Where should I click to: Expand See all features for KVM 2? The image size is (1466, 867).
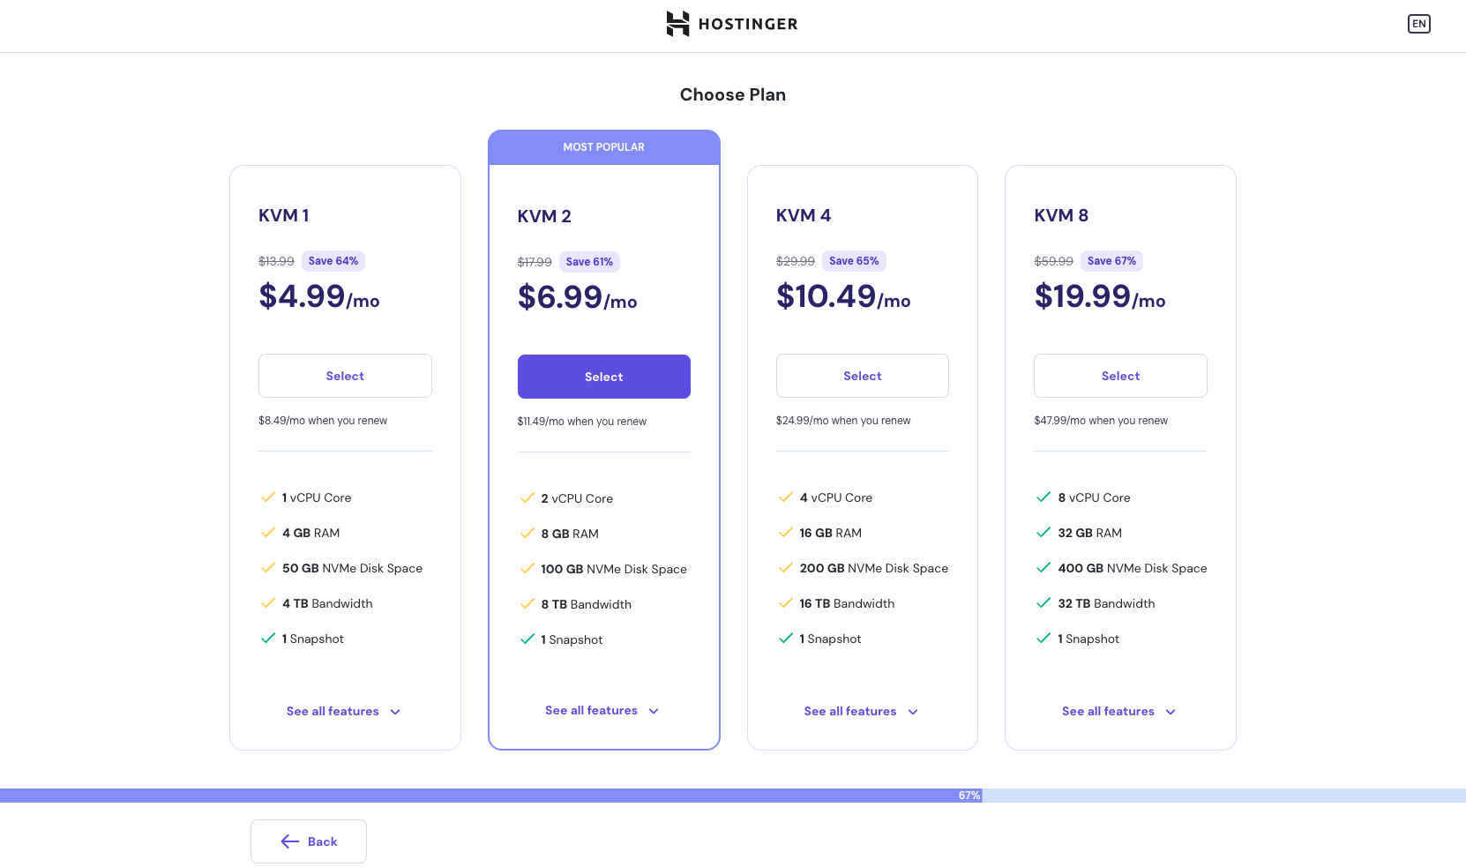coord(602,710)
